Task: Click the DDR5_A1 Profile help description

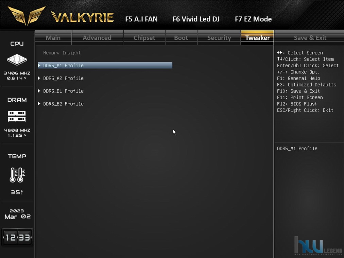Action: click(x=297, y=149)
